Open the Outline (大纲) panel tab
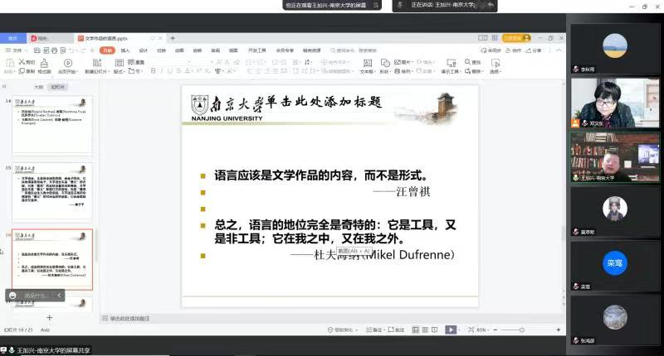664x356 pixels. point(38,86)
